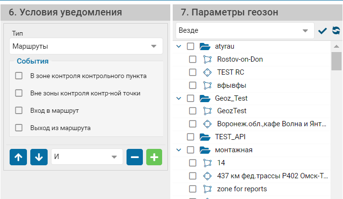Click the atyrau folder icon
This screenshot has width=343, height=199.
tap(205, 46)
